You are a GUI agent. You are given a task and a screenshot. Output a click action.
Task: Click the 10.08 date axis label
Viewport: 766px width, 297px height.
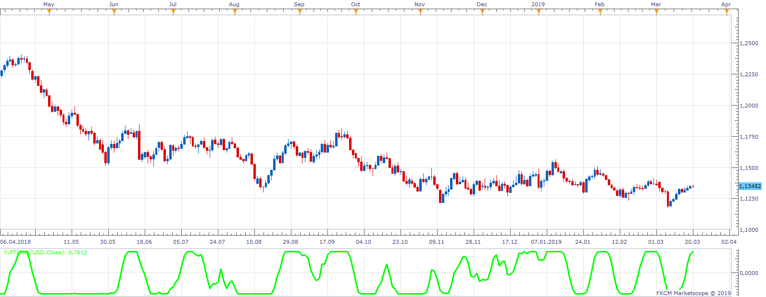point(254,242)
